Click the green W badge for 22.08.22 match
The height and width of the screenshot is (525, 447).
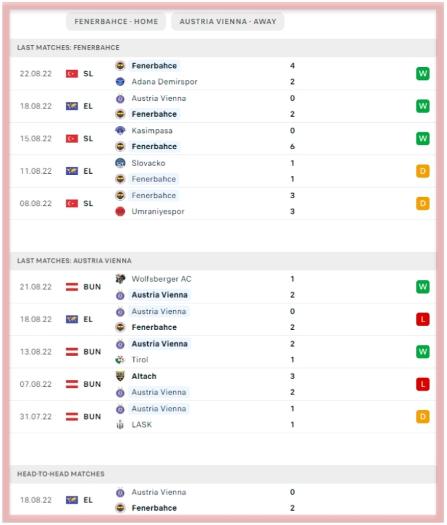tap(422, 74)
